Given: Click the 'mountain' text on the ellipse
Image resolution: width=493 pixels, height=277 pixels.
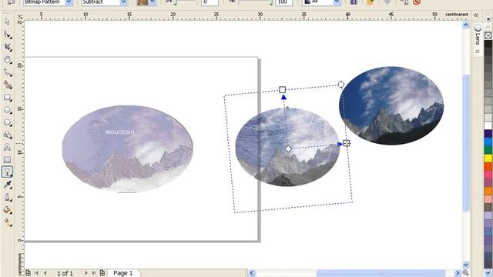Looking at the screenshot, I should [x=119, y=132].
